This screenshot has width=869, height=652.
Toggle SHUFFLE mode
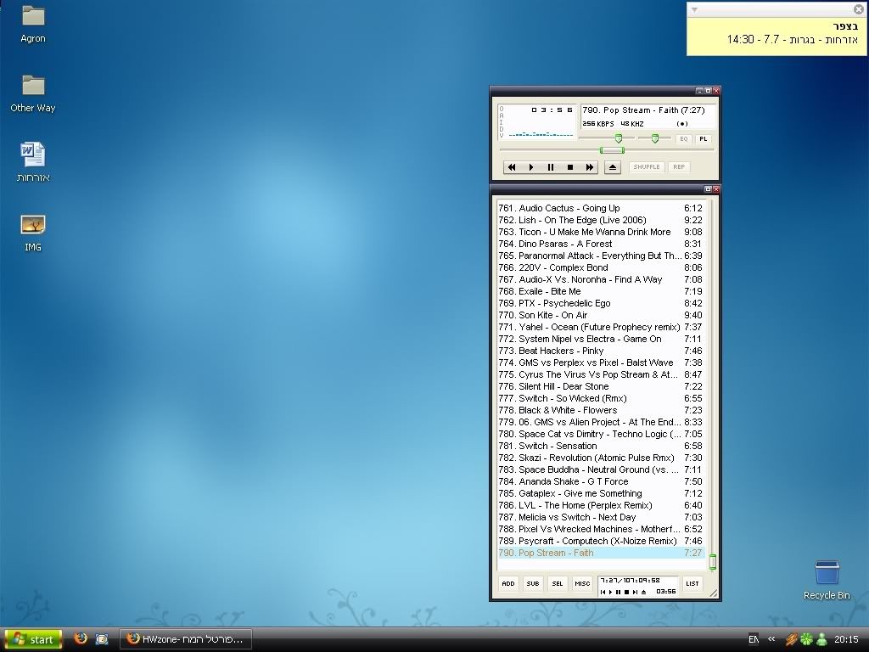647,167
